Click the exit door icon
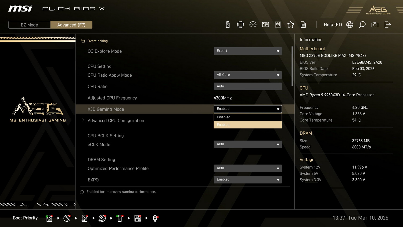 (x=388, y=24)
